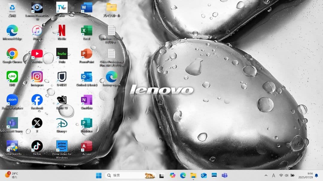The width and height of the screenshot is (323, 181).
Task: Expand hidden system tray icons
Action: 266,175
